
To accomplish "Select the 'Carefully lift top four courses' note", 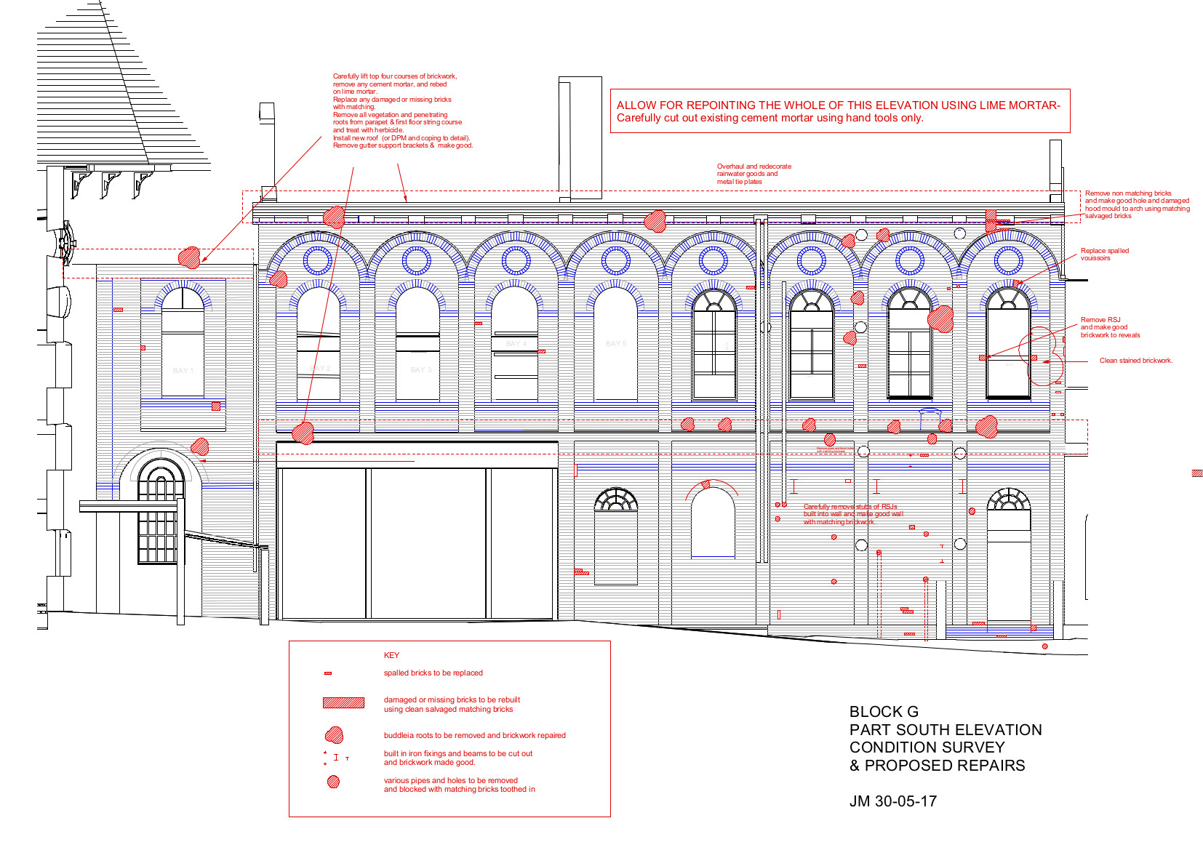I will (402, 111).
